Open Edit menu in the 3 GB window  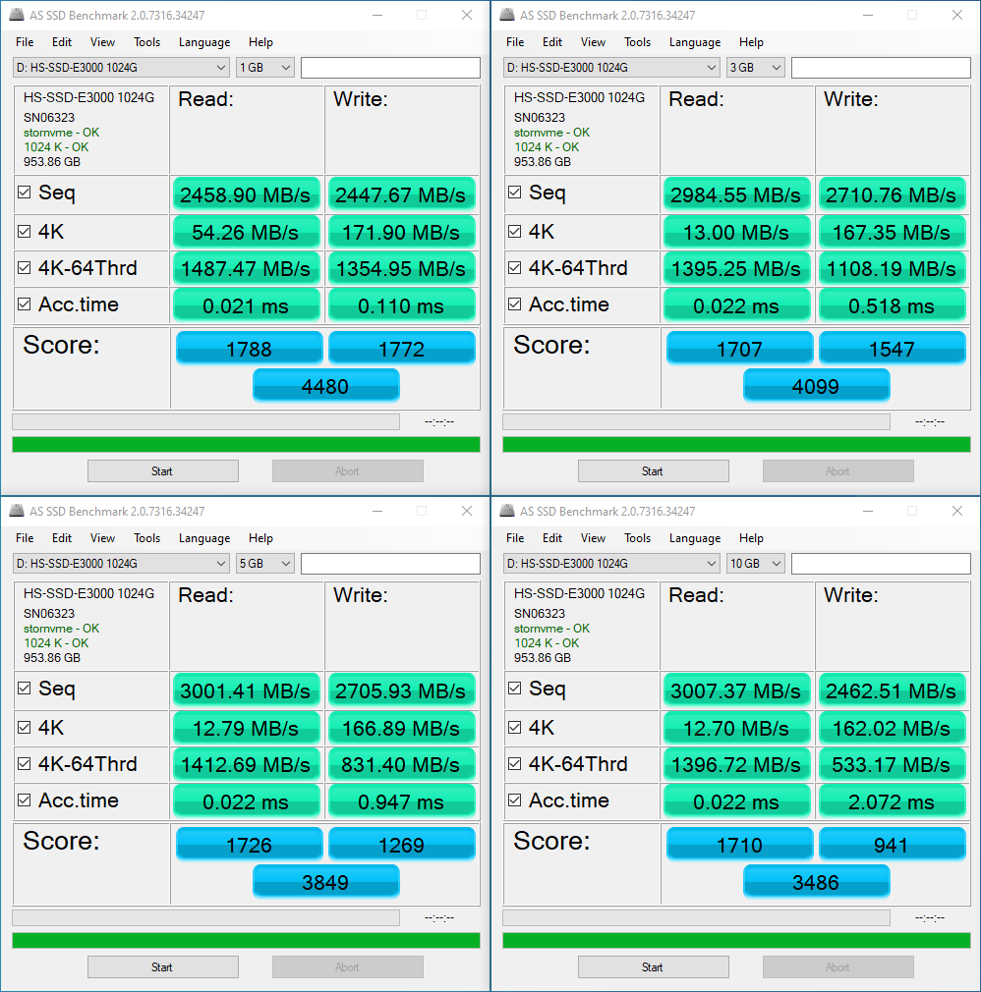tap(552, 42)
